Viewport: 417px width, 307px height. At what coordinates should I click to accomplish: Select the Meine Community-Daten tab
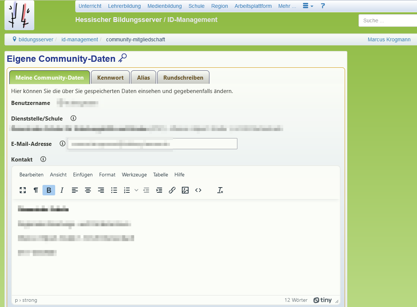coord(50,77)
